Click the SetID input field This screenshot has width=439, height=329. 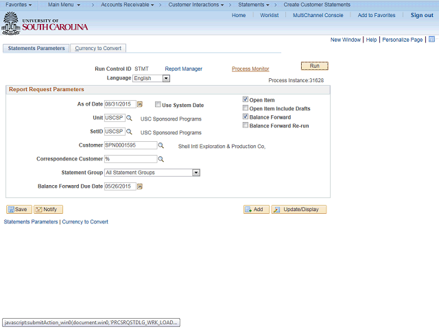[x=115, y=132]
